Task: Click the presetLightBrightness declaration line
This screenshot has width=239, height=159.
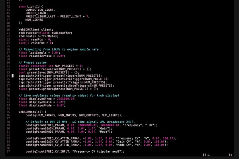Action: tap(59, 89)
